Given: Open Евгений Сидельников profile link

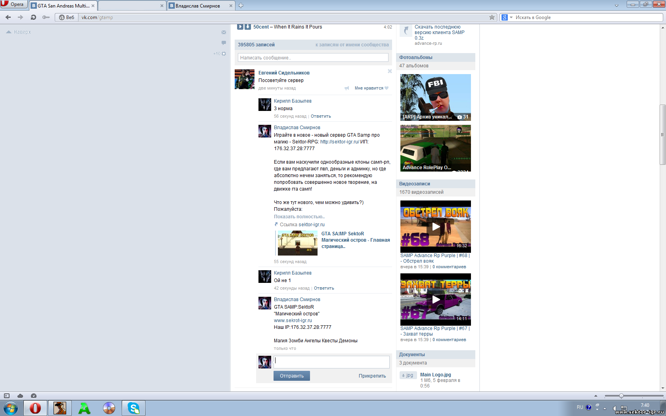Looking at the screenshot, I should pos(284,73).
